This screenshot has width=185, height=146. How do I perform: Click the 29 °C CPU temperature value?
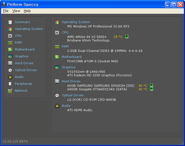pos(118,37)
